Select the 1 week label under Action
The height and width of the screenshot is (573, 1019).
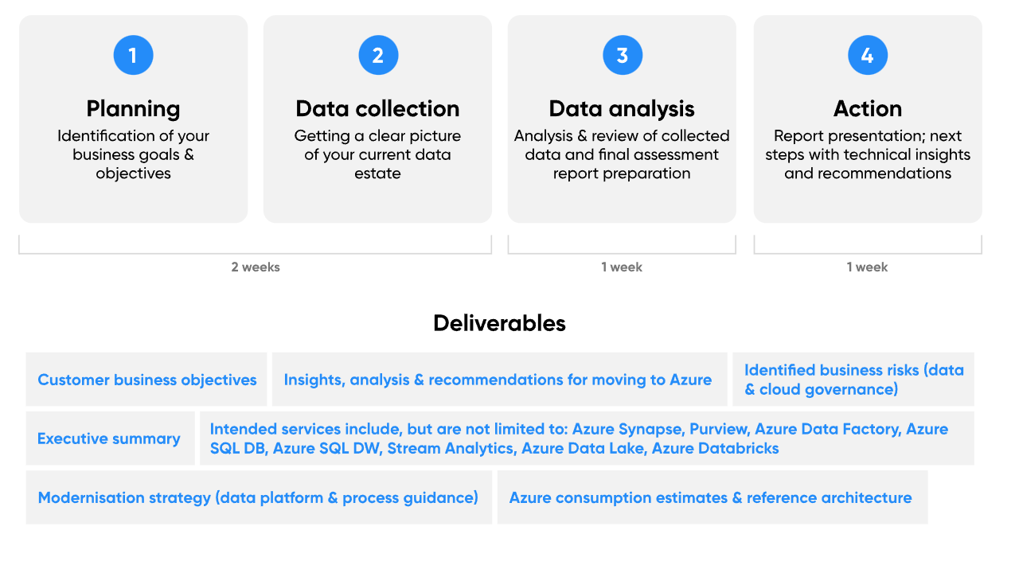tap(867, 267)
